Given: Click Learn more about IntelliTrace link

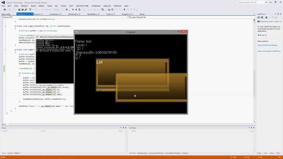Looking at the screenshot, I should click(x=269, y=51).
